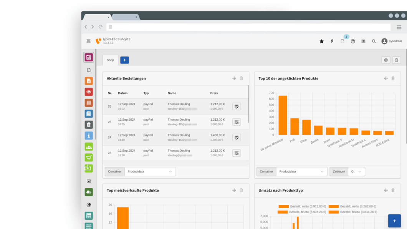Open the backend search magnifier
This screenshot has height=229, width=407.
[374, 41]
